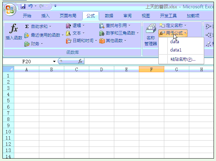Screen dimensions: 216x161
Task: Open the 日期和时间 function icon
Action: [68, 41]
